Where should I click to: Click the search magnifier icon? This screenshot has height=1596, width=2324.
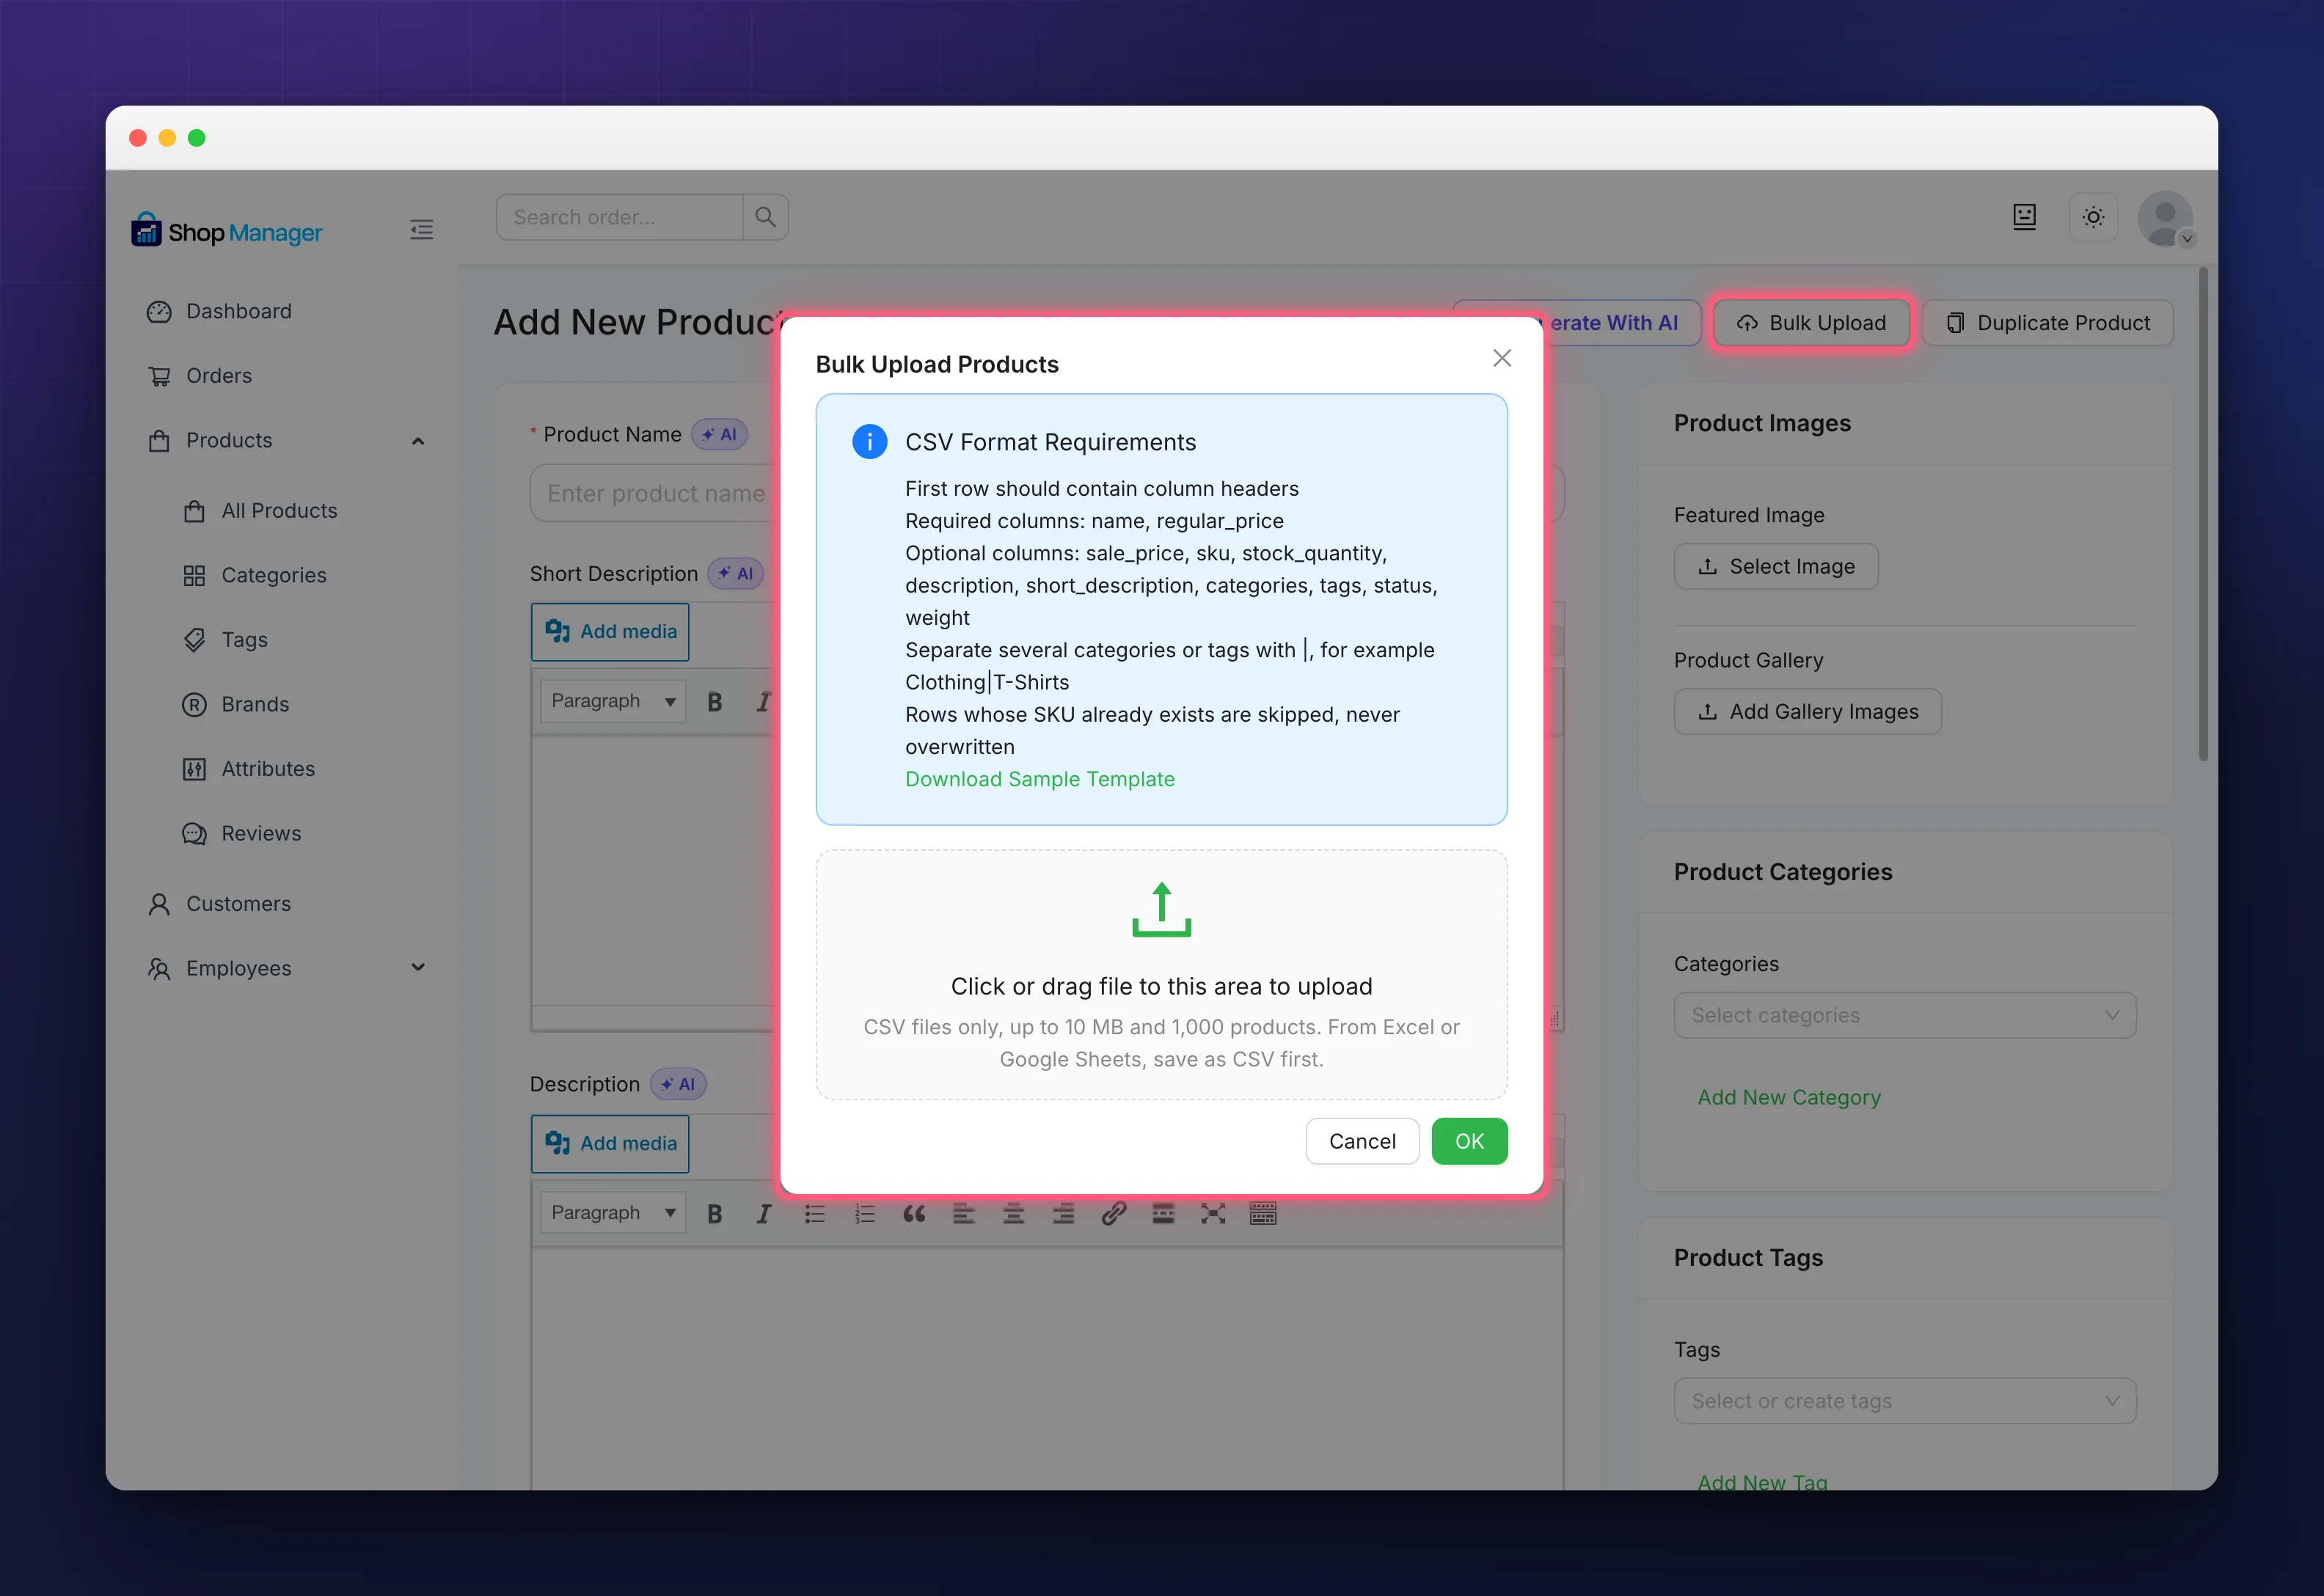765,217
